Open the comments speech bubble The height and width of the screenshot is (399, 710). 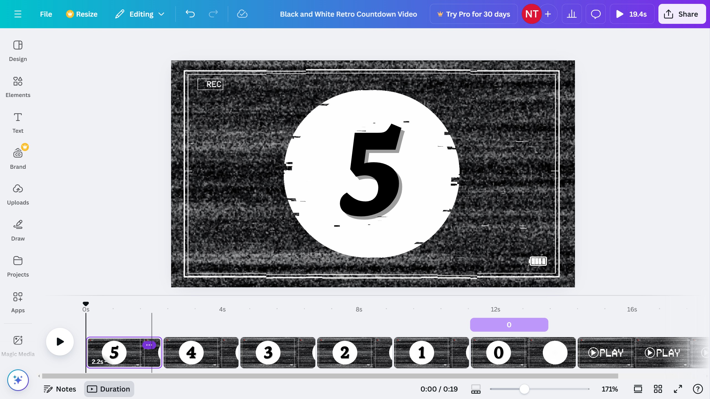pyautogui.click(x=595, y=14)
